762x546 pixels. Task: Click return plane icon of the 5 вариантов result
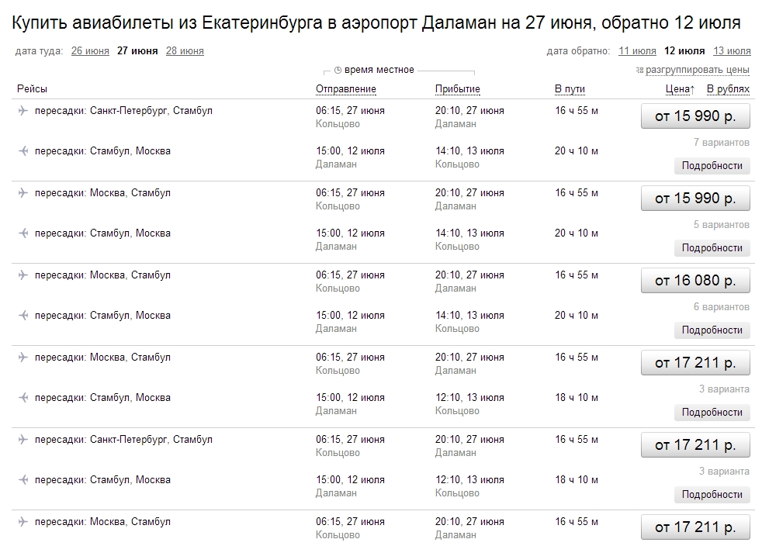(23, 233)
